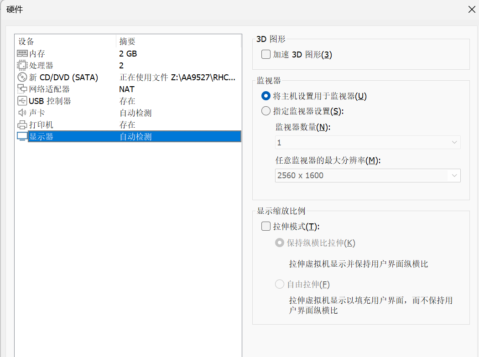The width and height of the screenshot is (479, 357).
Task: Toggle the 拉伸模式 checkbox
Action: [x=266, y=226]
